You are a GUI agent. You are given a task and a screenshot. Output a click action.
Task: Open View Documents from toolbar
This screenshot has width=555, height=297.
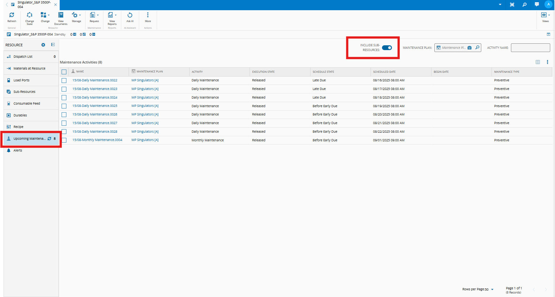coord(61,15)
